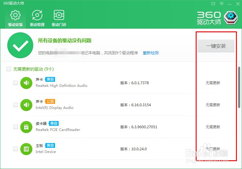
Task: Select Realtek High Definition Audio text
Action: pyautogui.click(x=61, y=86)
